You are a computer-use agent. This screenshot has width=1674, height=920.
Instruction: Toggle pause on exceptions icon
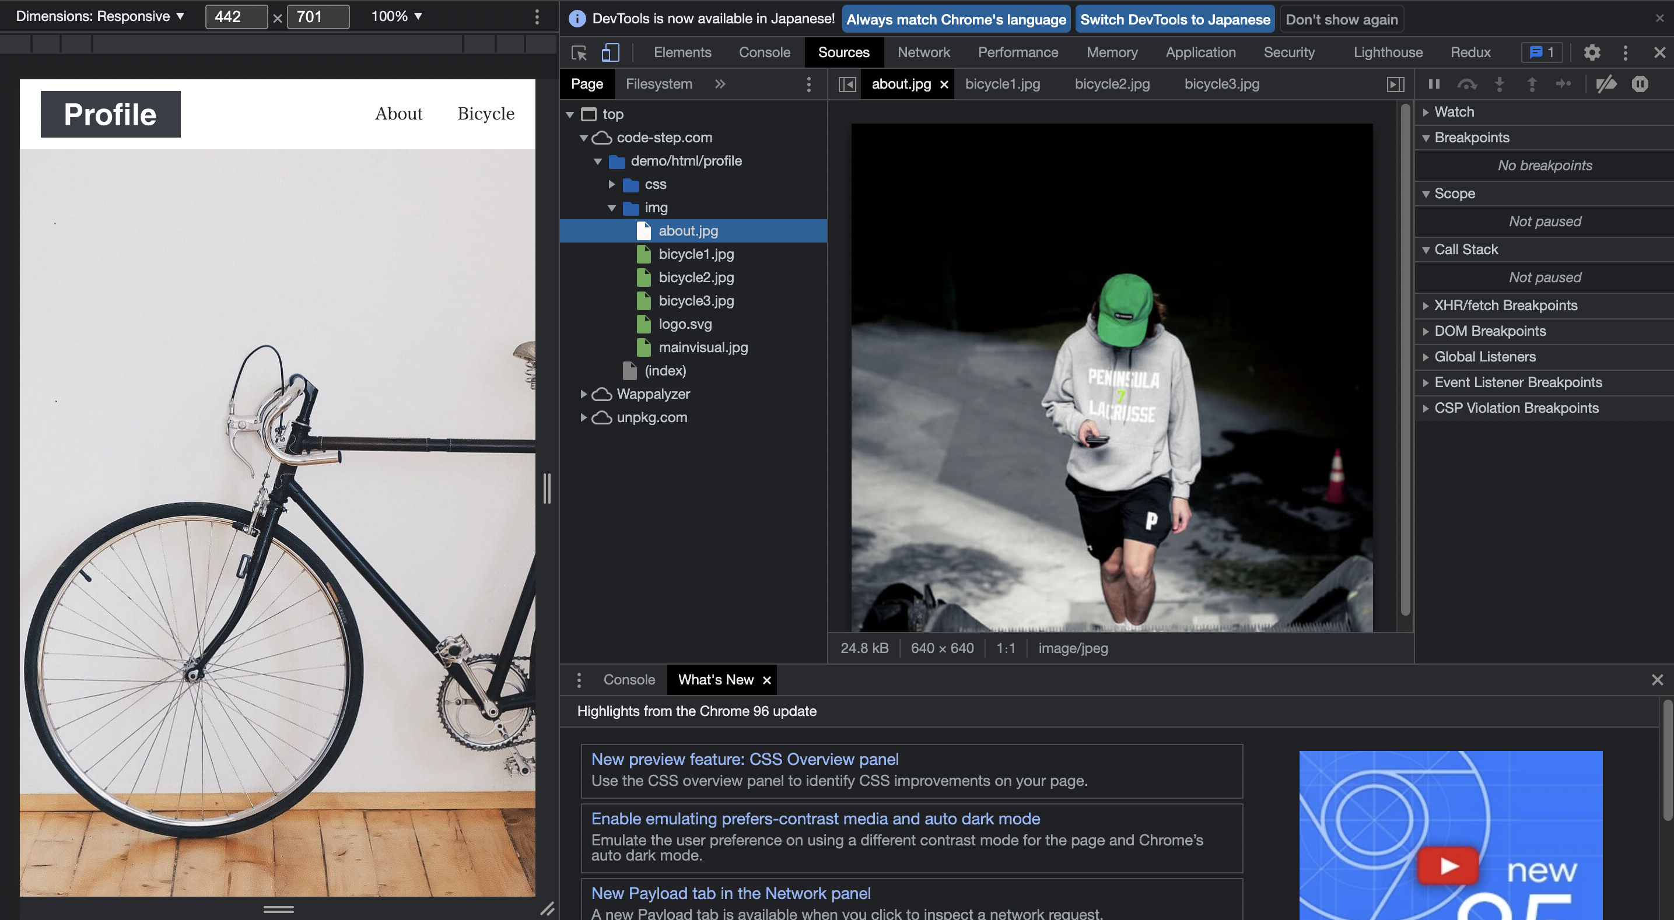tap(1640, 84)
